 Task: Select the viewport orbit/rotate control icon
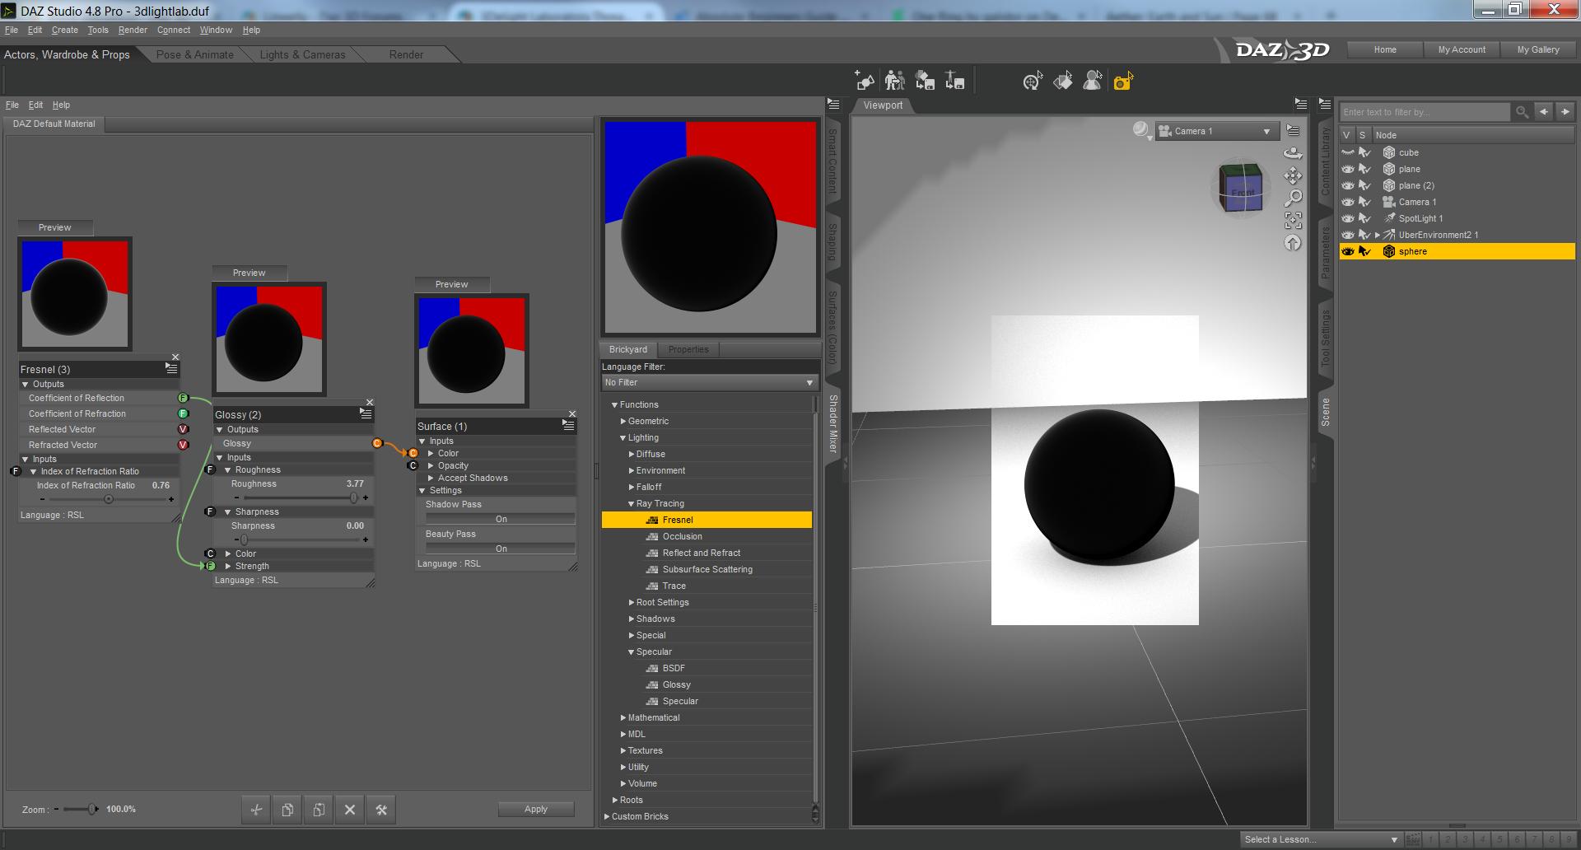[1293, 153]
